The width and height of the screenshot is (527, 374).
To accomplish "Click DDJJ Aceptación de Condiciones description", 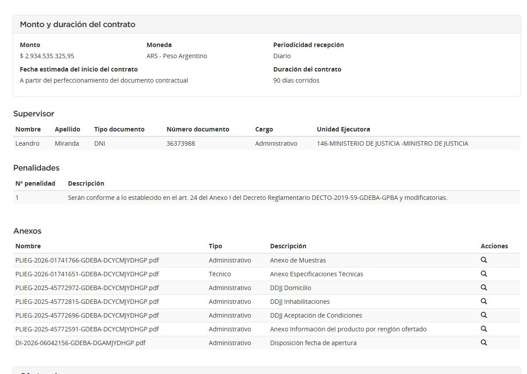I will (x=316, y=315).
